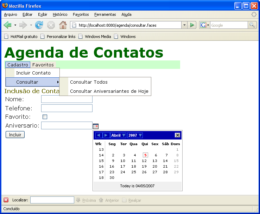This screenshot has width=260, height=214.
Task: Open the 2007 year dropdown
Action: click(x=135, y=135)
